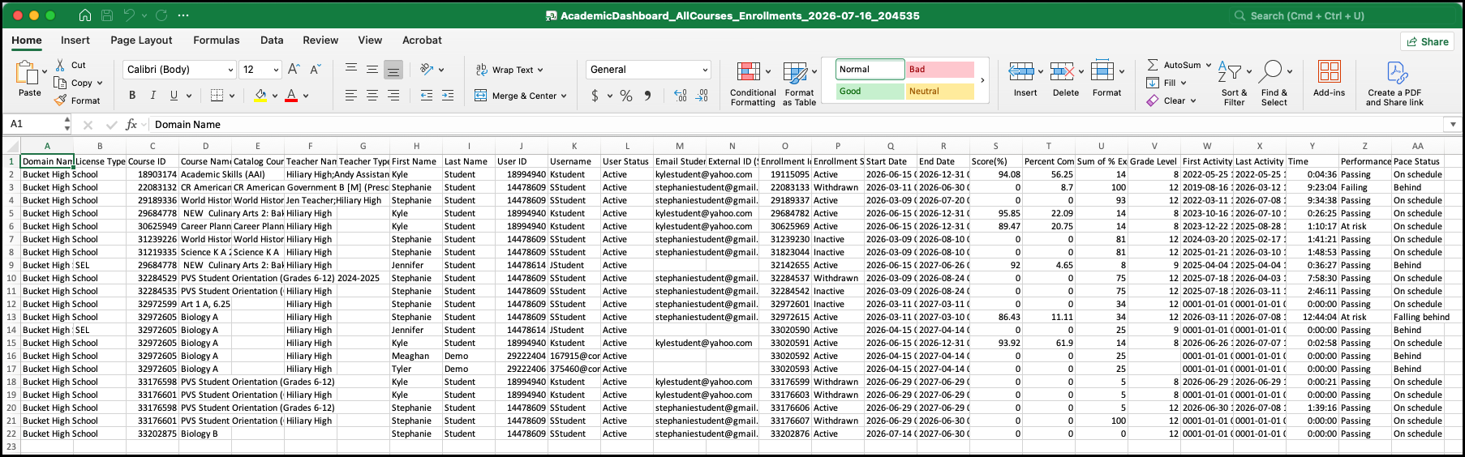Open the General number format dropdown

pos(705,70)
